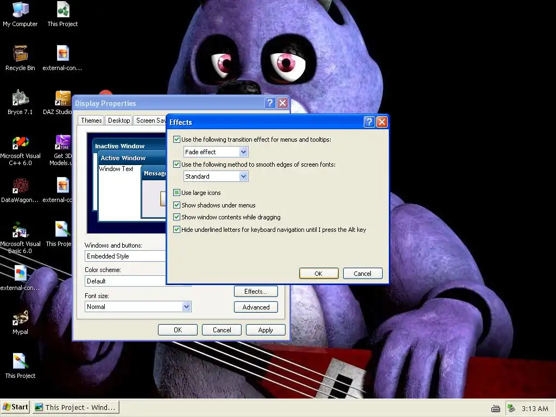Click Apply in Display Properties
556x417 pixels.
point(266,330)
